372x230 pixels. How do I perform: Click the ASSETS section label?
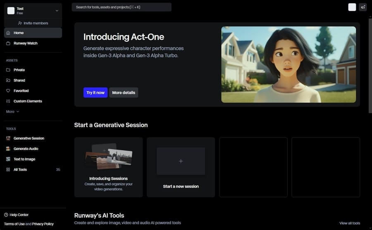[12, 60]
